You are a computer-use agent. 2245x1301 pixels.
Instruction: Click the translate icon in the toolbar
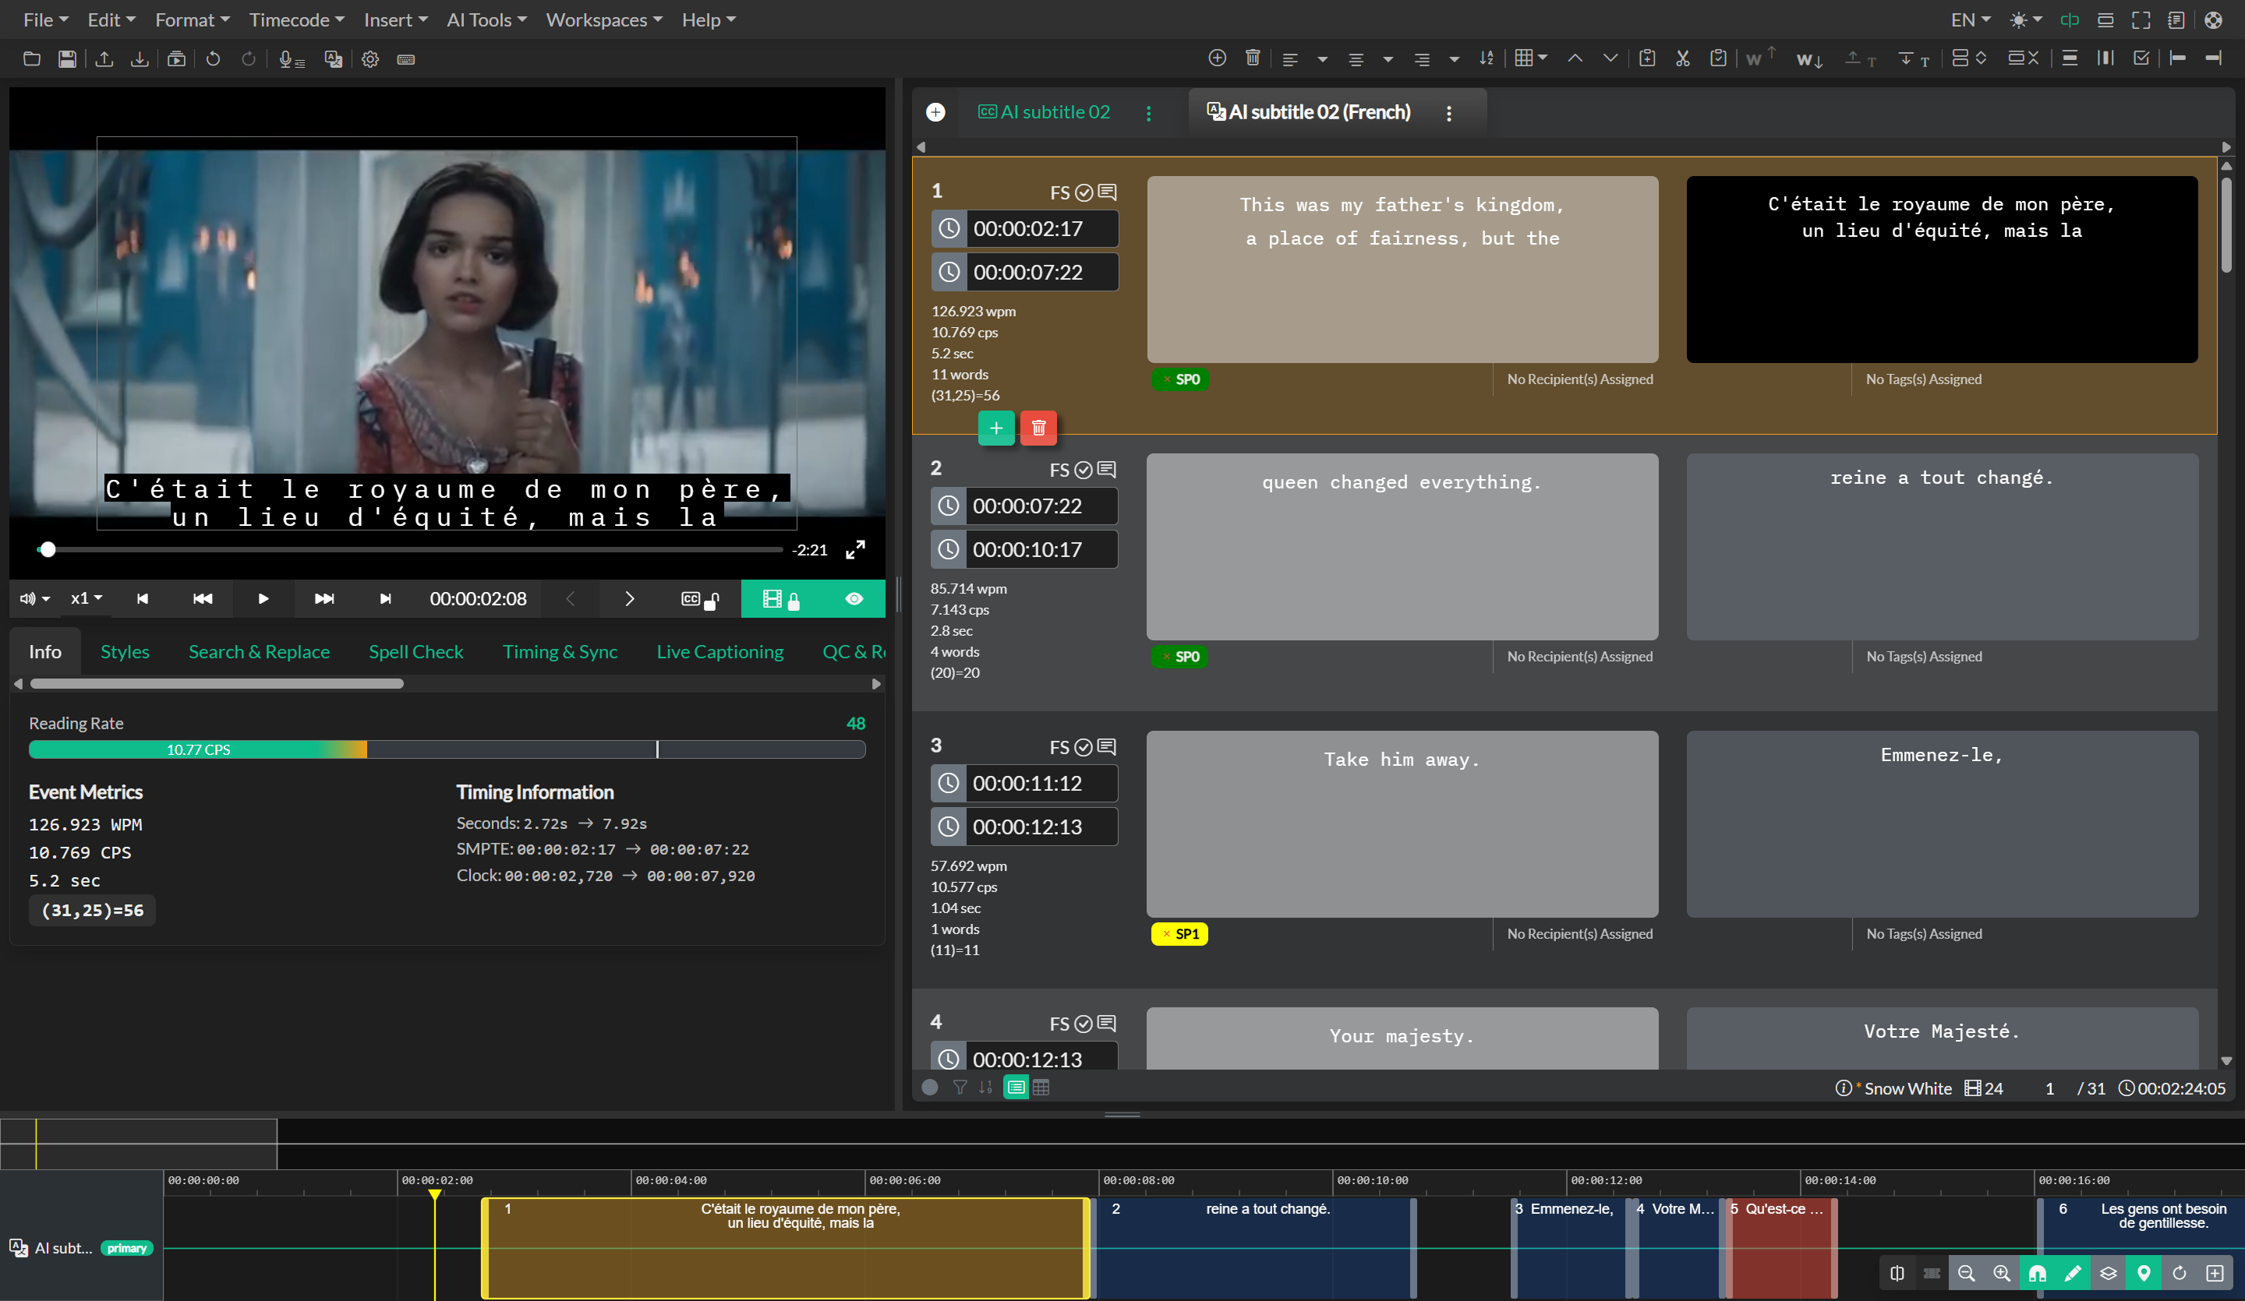tap(333, 58)
